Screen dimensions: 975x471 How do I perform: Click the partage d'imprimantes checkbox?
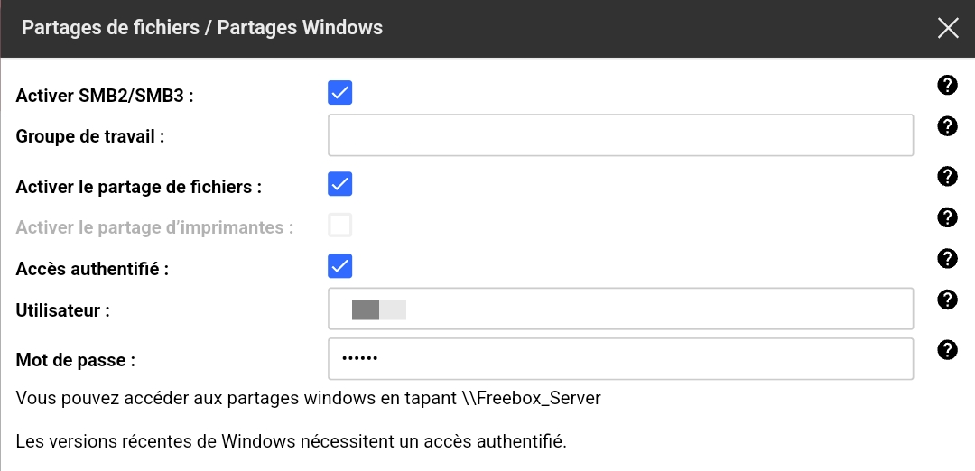coord(339,226)
